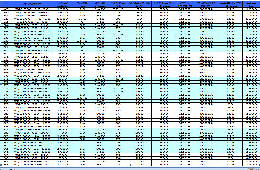The image size is (260, 170).
Task: Click the 重量 kg header cell
Action: (251, 4)
